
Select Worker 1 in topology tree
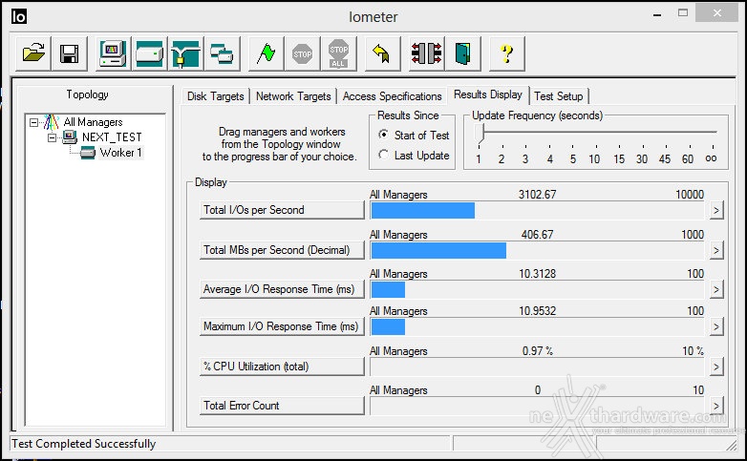click(120, 153)
